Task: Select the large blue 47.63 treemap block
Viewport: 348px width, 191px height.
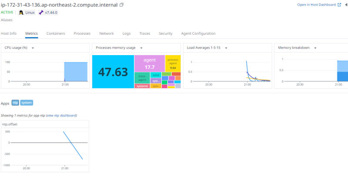Action: pyautogui.click(x=113, y=72)
